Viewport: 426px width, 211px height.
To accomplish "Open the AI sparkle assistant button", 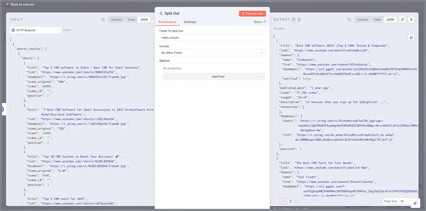I will 415,203.
